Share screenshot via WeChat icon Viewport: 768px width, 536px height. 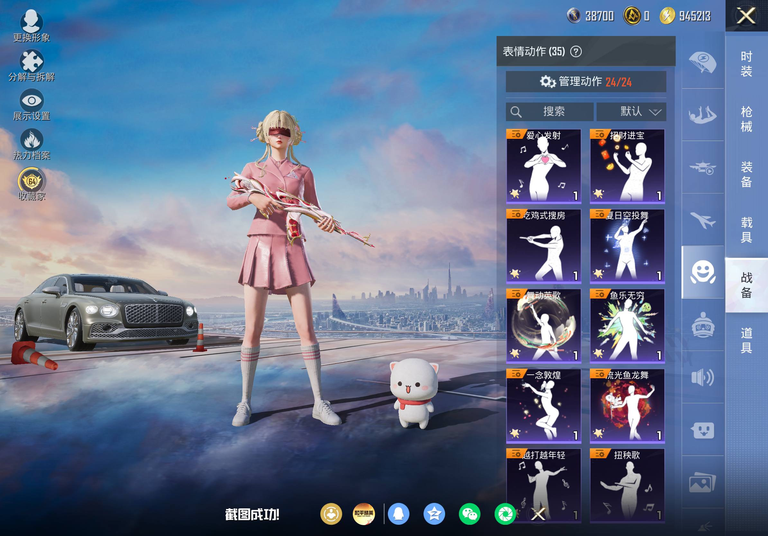point(470,514)
